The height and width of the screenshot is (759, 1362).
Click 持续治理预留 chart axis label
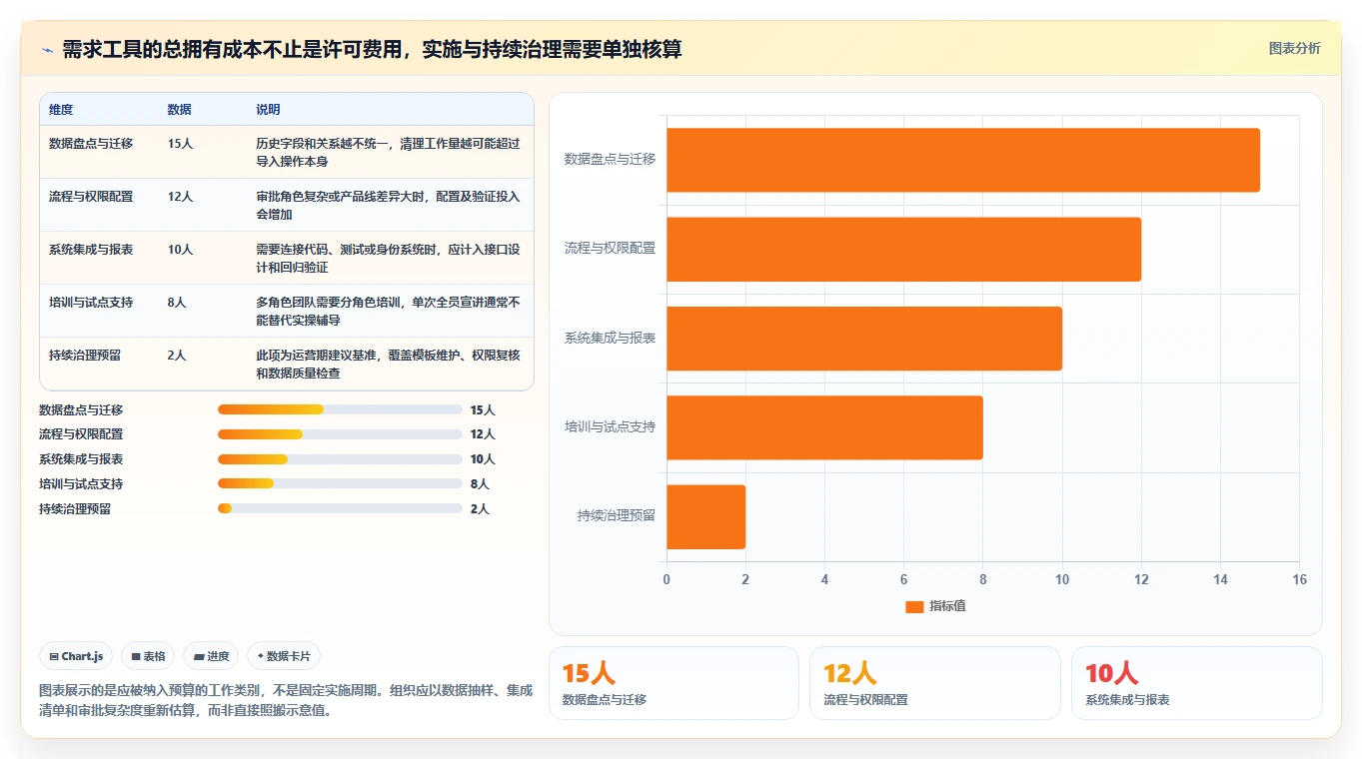coord(616,516)
